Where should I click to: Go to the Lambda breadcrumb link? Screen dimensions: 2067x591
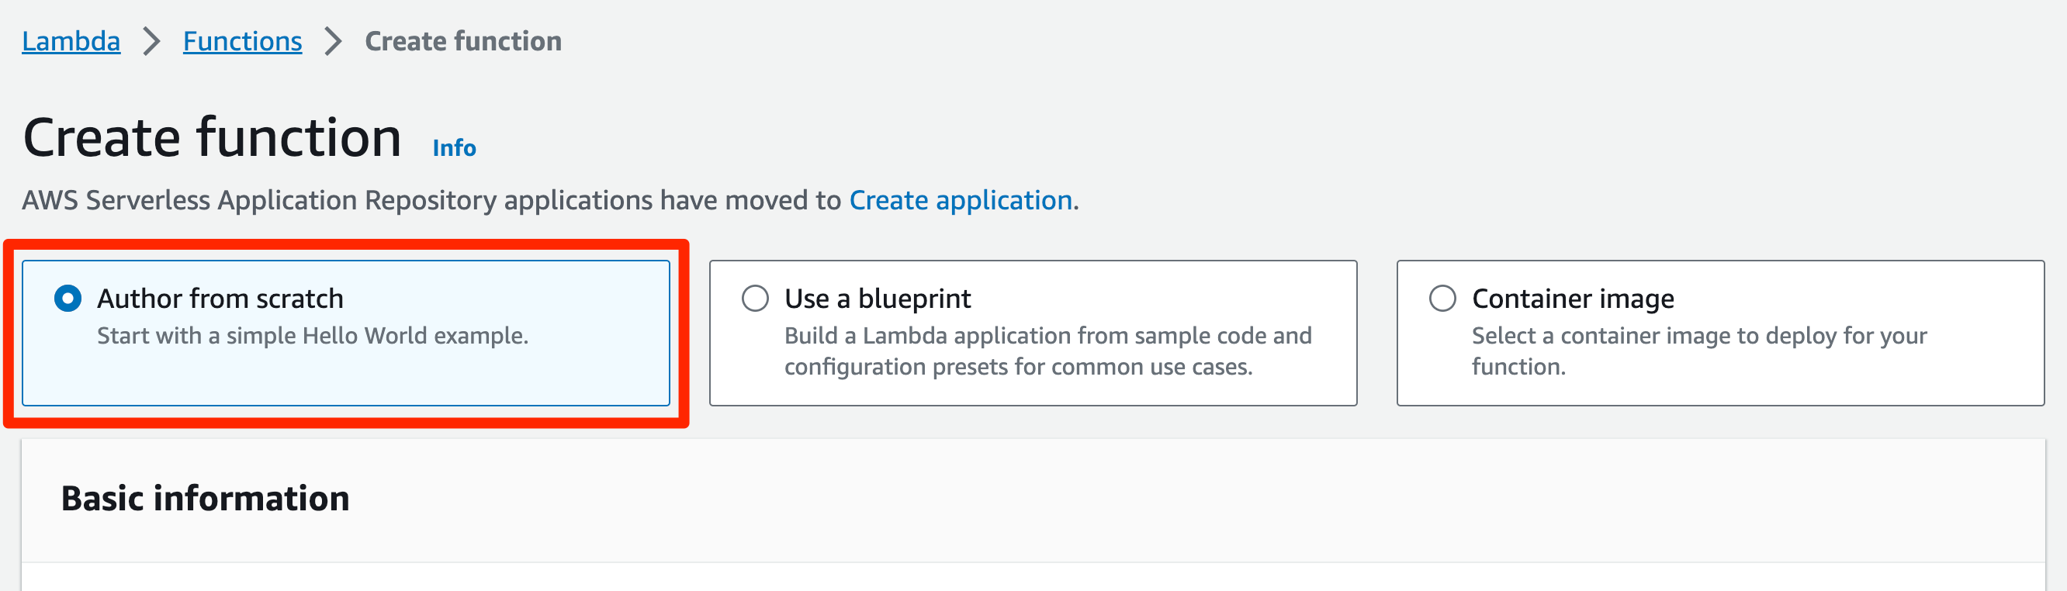[x=71, y=41]
